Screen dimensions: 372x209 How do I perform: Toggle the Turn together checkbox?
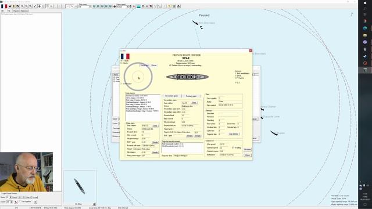pos(19,201)
